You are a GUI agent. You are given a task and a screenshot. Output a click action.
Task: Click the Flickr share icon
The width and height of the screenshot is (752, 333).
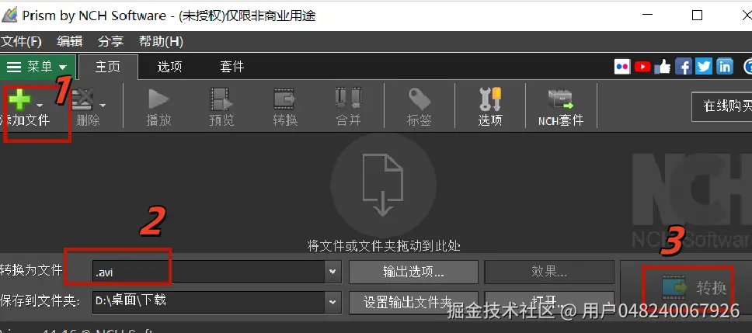click(622, 67)
